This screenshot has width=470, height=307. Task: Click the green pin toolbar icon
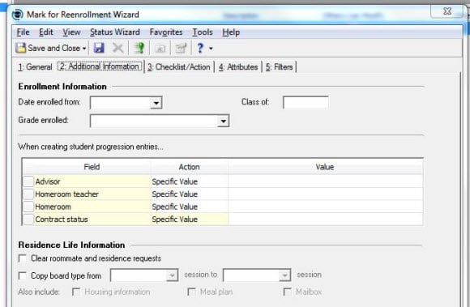pos(139,48)
